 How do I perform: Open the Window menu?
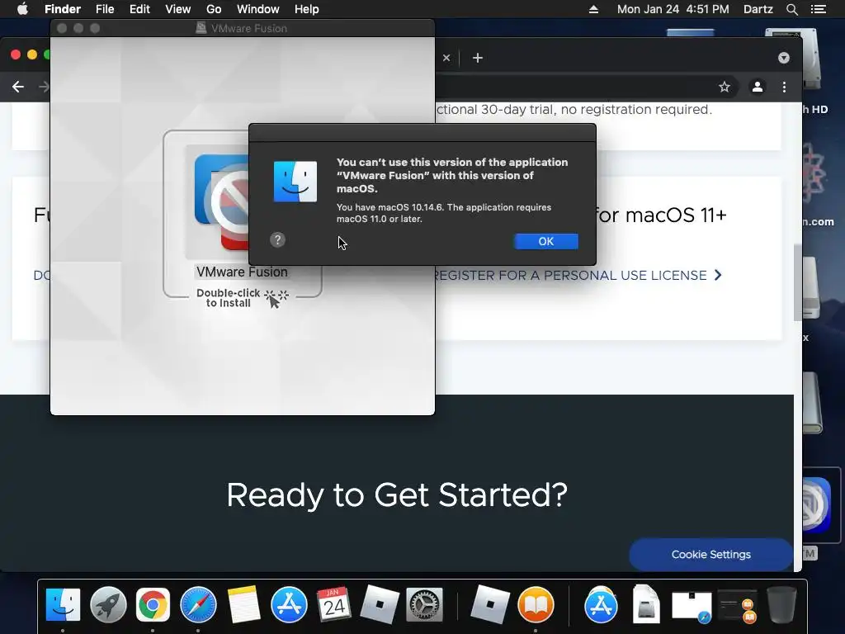(x=258, y=9)
